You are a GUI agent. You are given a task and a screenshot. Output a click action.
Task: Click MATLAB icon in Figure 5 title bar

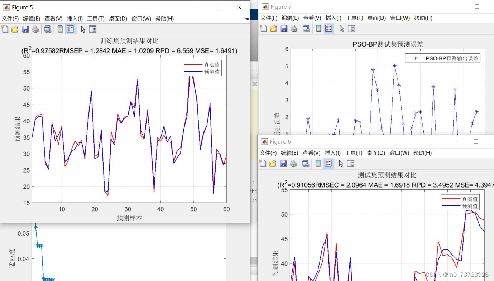click(6, 7)
